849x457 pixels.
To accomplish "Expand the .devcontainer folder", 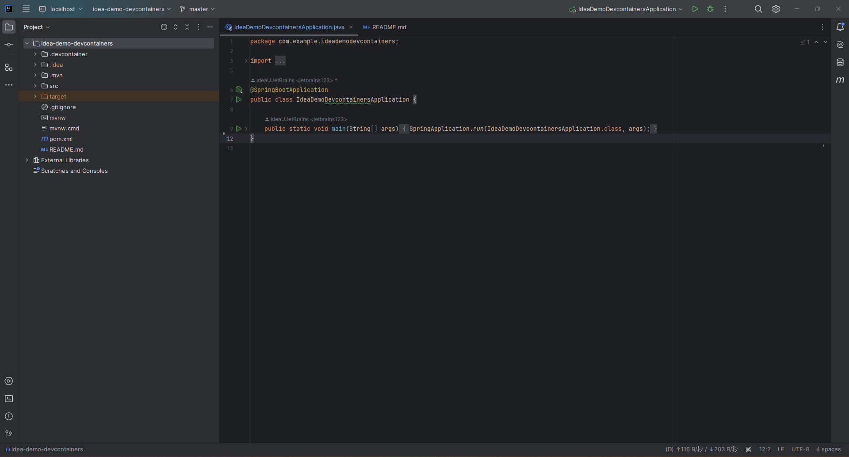I will [x=35, y=54].
